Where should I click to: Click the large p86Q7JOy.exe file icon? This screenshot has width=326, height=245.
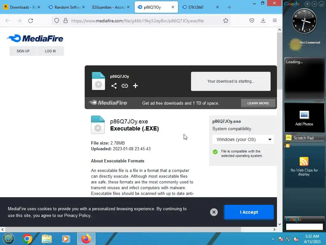pos(98,125)
